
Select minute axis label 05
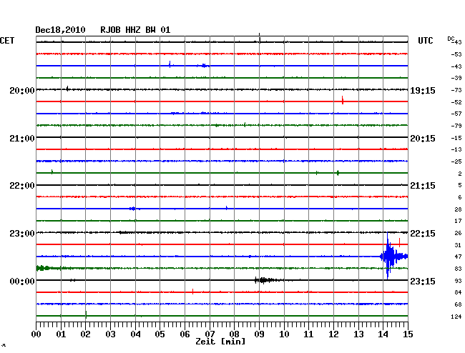pos(160,334)
